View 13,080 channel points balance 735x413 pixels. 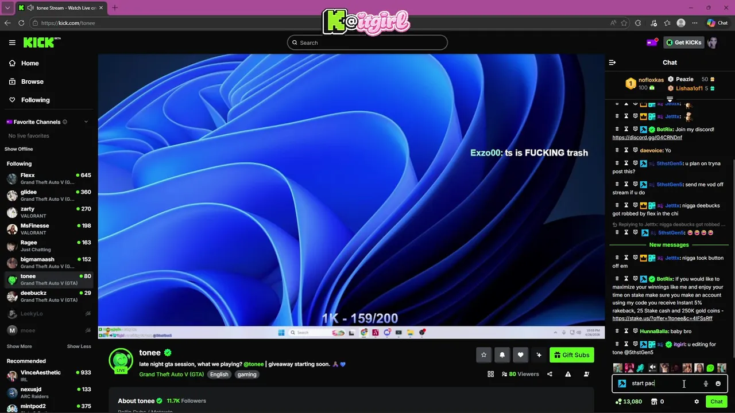(628, 402)
